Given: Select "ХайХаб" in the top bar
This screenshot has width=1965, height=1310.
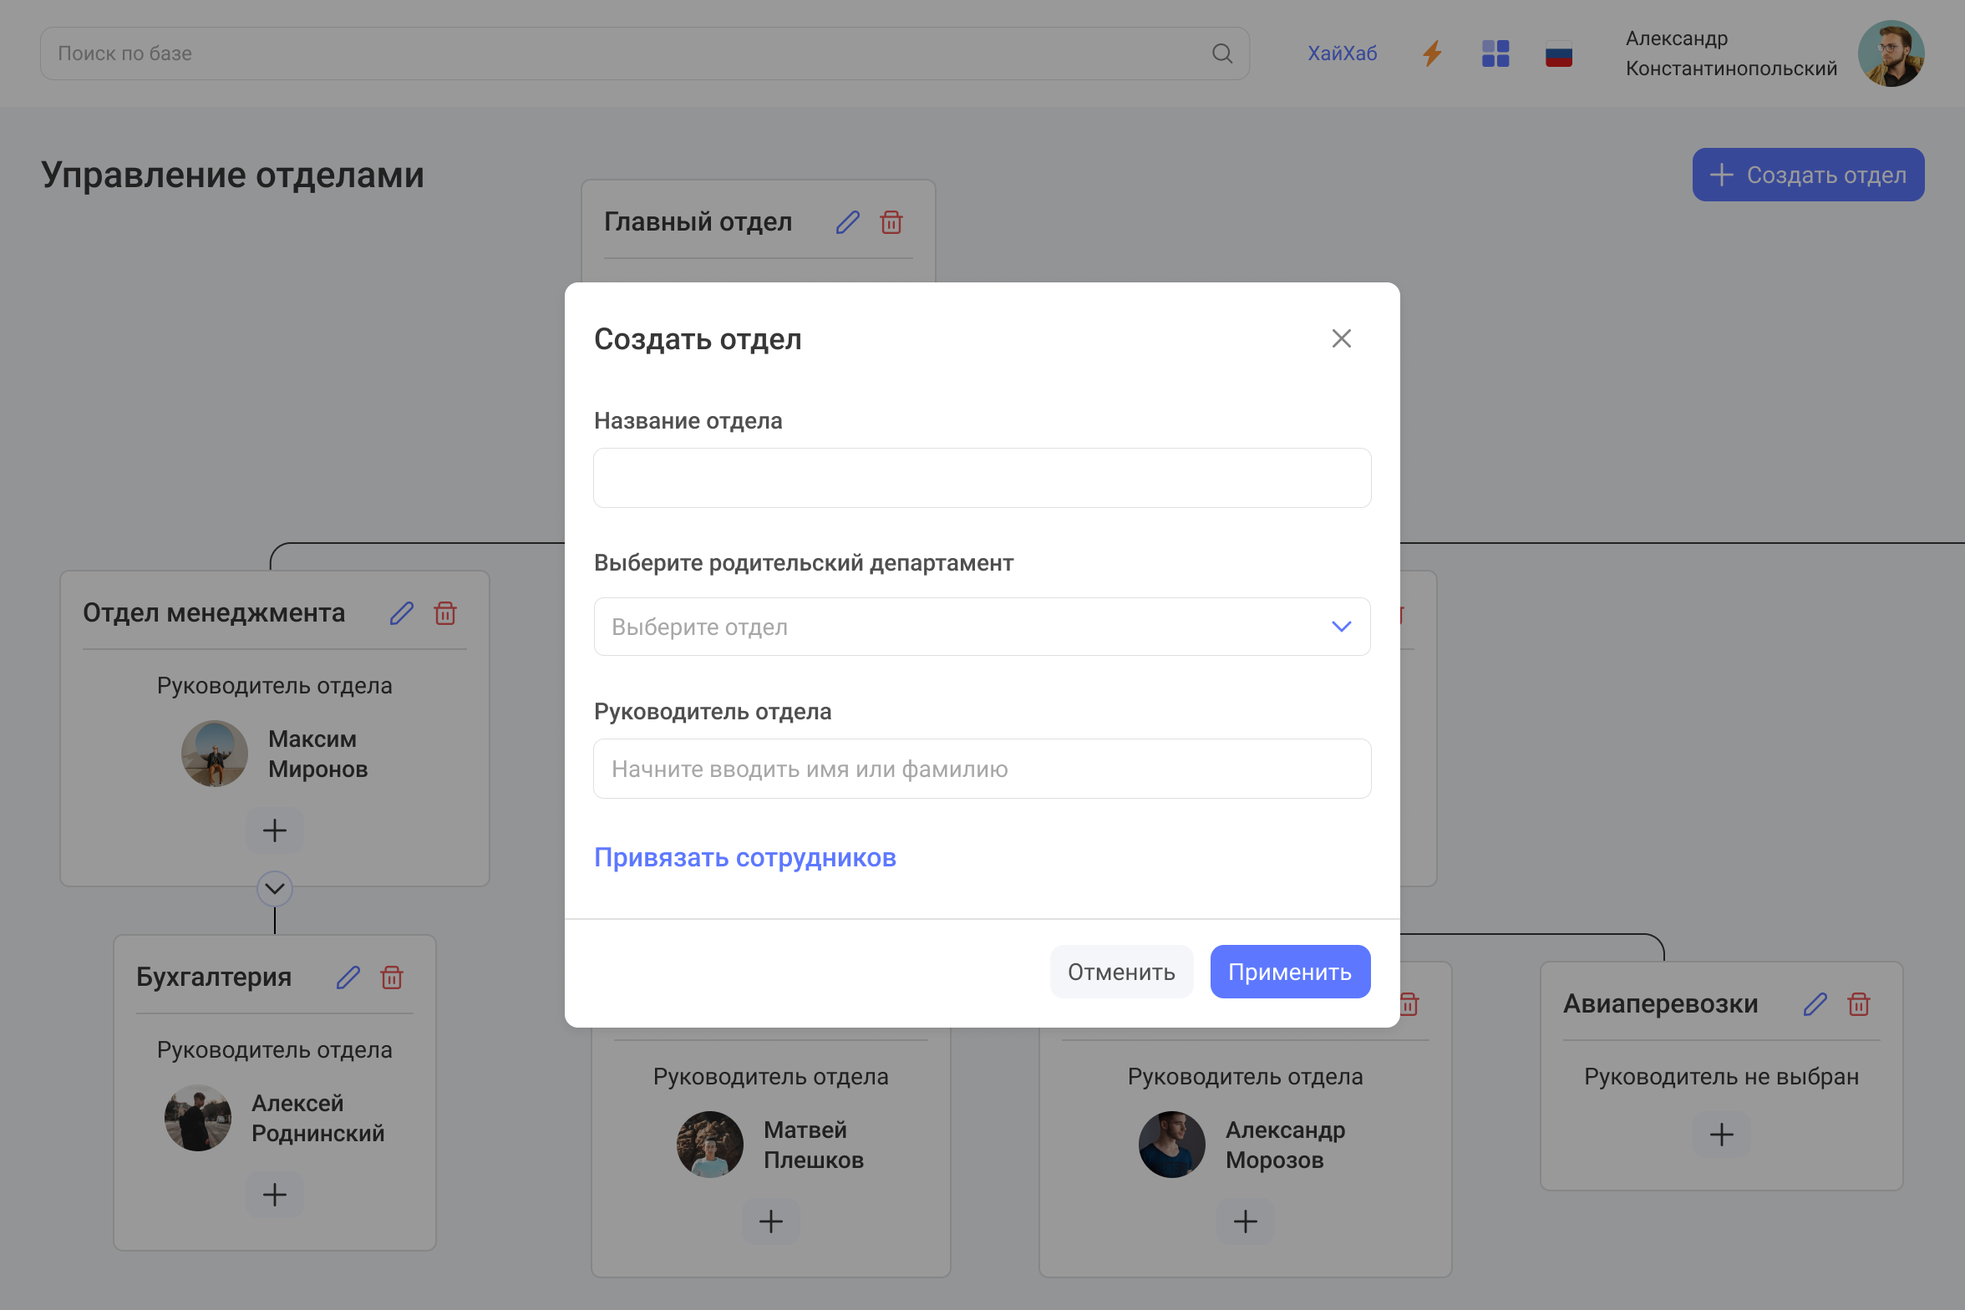Looking at the screenshot, I should 1342,53.
